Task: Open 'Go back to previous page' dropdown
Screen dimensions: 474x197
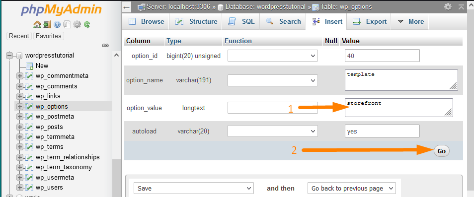Action: pos(352,188)
